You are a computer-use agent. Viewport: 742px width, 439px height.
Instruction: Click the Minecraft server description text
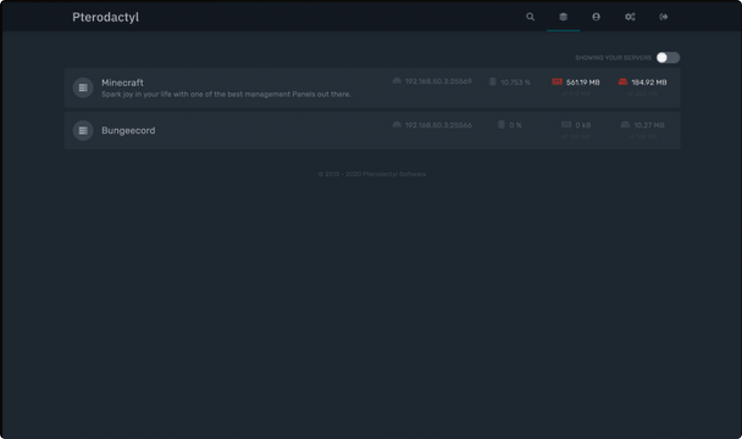[x=226, y=95]
